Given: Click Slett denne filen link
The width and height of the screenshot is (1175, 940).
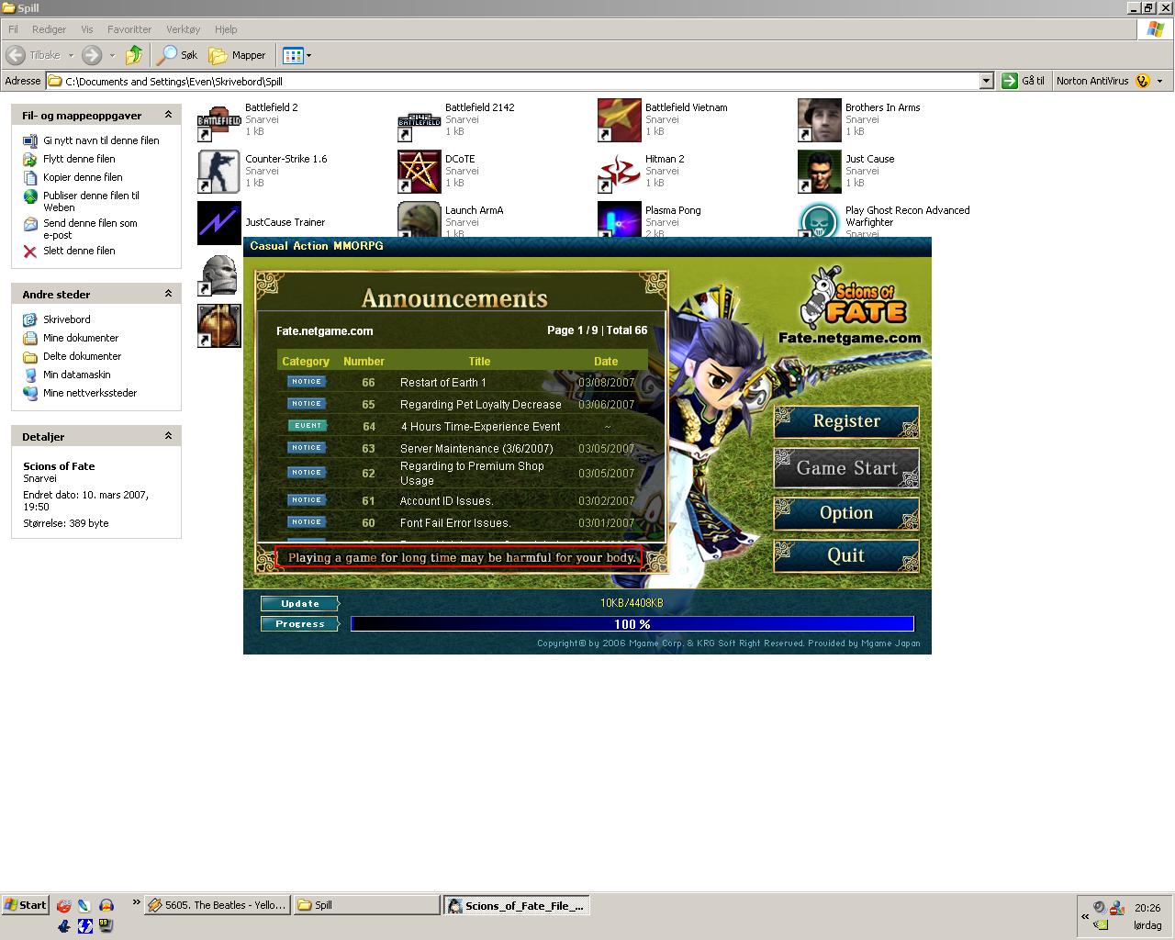Looking at the screenshot, I should click(79, 251).
